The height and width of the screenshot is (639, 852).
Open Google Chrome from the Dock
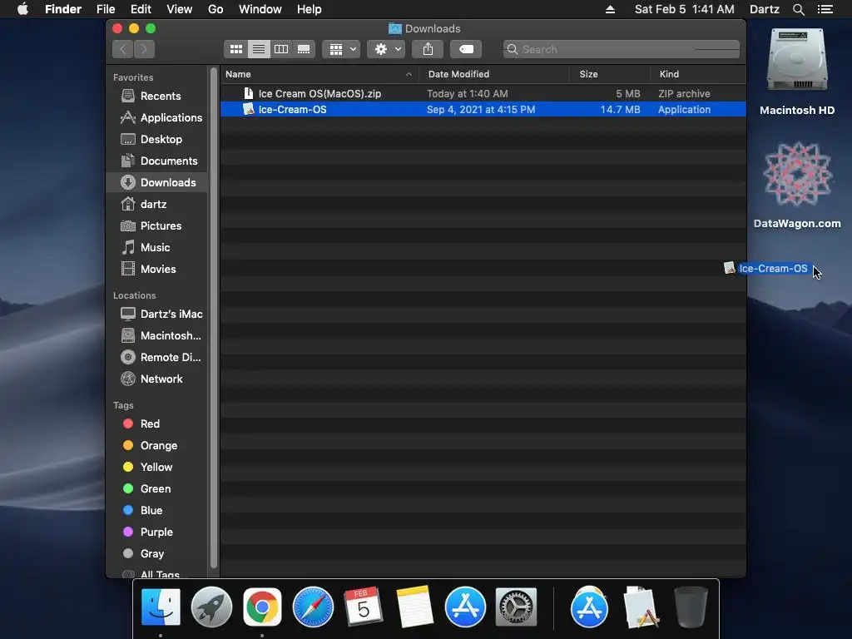(x=262, y=607)
